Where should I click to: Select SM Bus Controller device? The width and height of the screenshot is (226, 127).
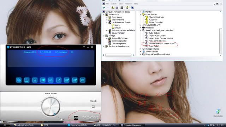coord(155,23)
